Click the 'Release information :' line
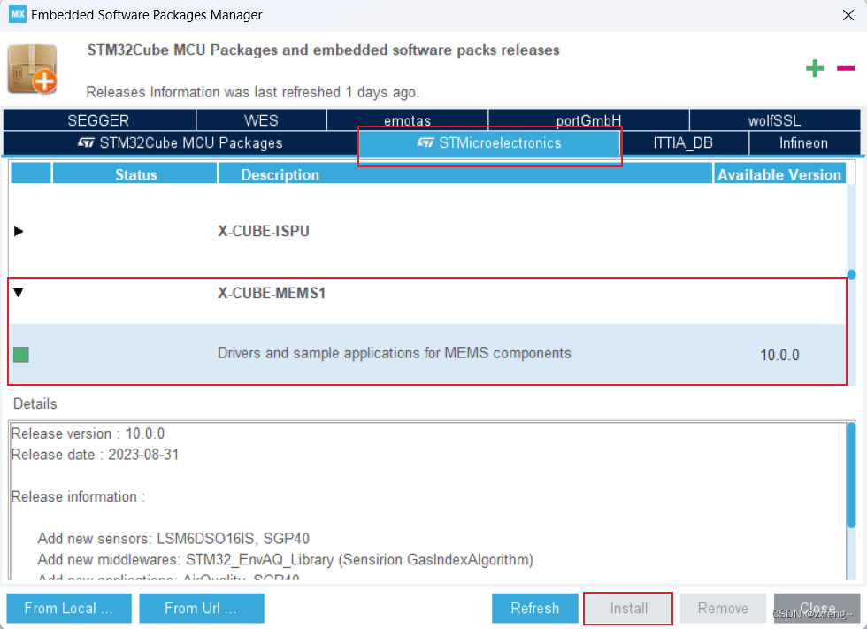The width and height of the screenshot is (867, 629). [x=78, y=496]
